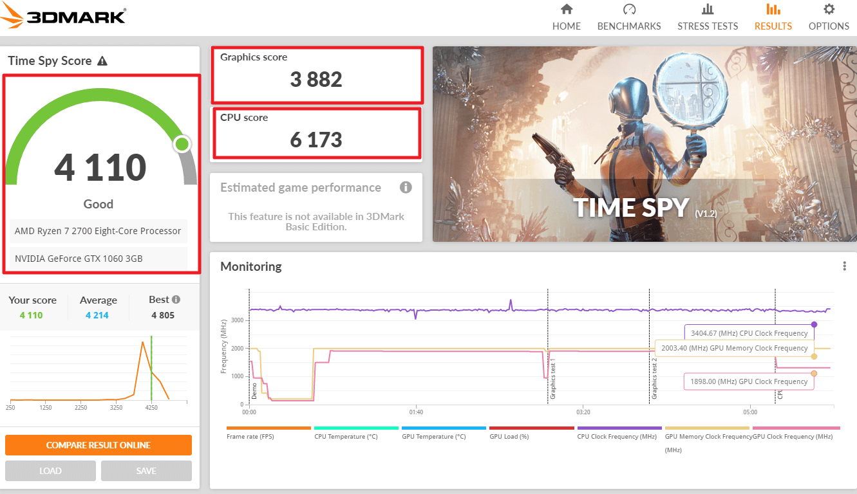Click the Time Spy Score warning icon
Image resolution: width=857 pixels, height=494 pixels.
pyautogui.click(x=102, y=61)
